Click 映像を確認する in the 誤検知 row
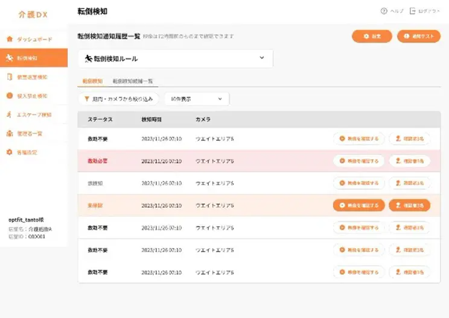The width and height of the screenshot is (449, 318). (358, 183)
